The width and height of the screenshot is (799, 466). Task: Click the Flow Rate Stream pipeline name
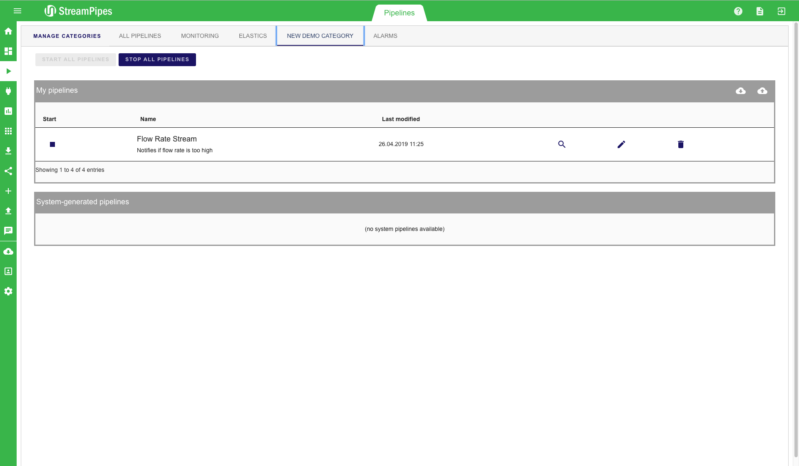[x=167, y=139]
